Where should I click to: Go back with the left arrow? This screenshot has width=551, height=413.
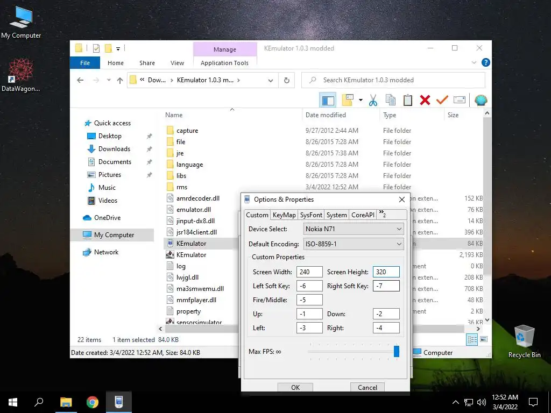tap(80, 80)
